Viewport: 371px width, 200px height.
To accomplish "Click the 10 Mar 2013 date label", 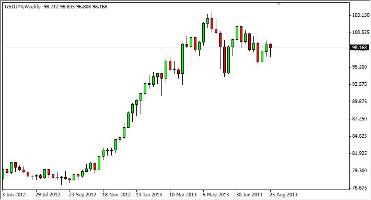I will click(183, 195).
